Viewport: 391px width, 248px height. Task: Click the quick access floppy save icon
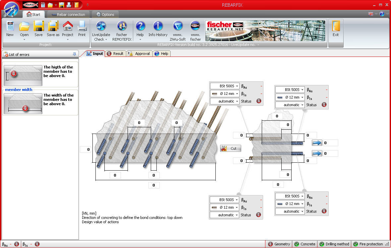coord(62,5)
